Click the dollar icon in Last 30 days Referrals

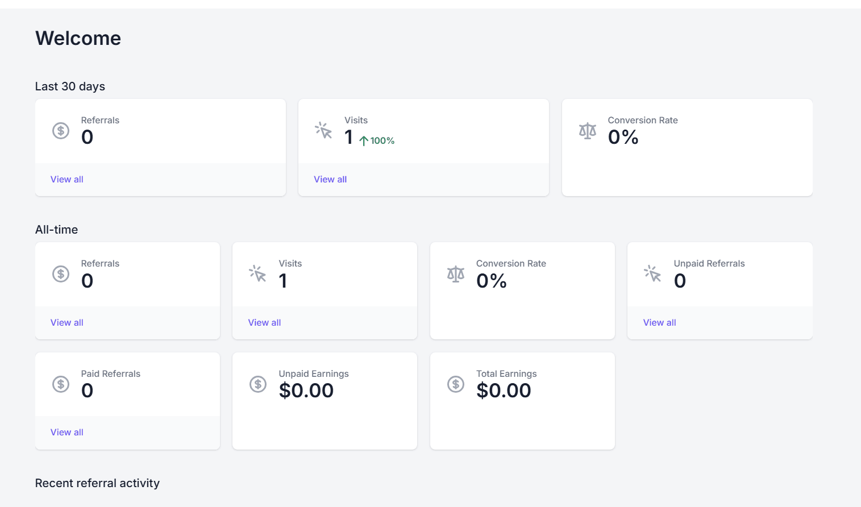point(61,131)
